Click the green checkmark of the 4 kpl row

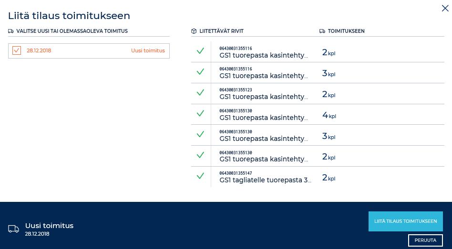click(200, 113)
